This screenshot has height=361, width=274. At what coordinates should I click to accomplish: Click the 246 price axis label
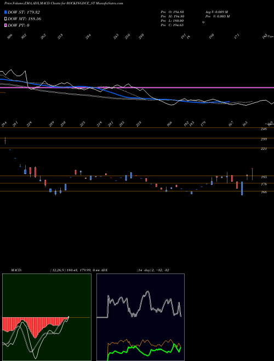264,129
